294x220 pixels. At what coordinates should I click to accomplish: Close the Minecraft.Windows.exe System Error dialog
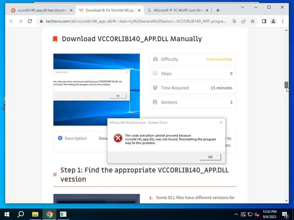(x=221, y=122)
